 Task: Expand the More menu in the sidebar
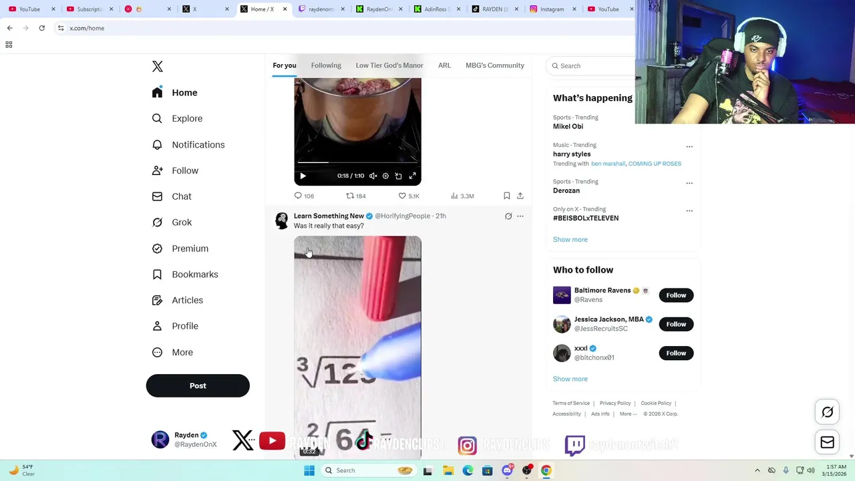pos(173,352)
